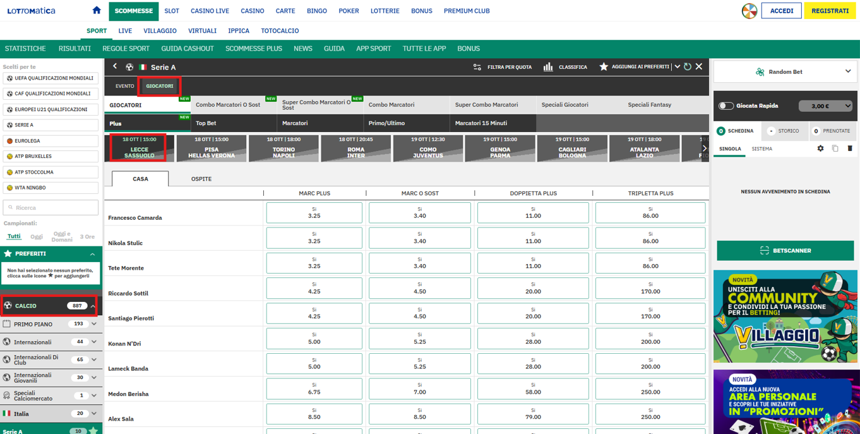Switch to the Ospite tab
The width and height of the screenshot is (860, 434).
[x=201, y=179]
